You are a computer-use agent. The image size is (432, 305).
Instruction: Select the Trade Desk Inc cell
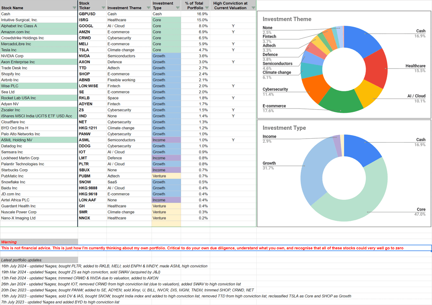pos(39,68)
